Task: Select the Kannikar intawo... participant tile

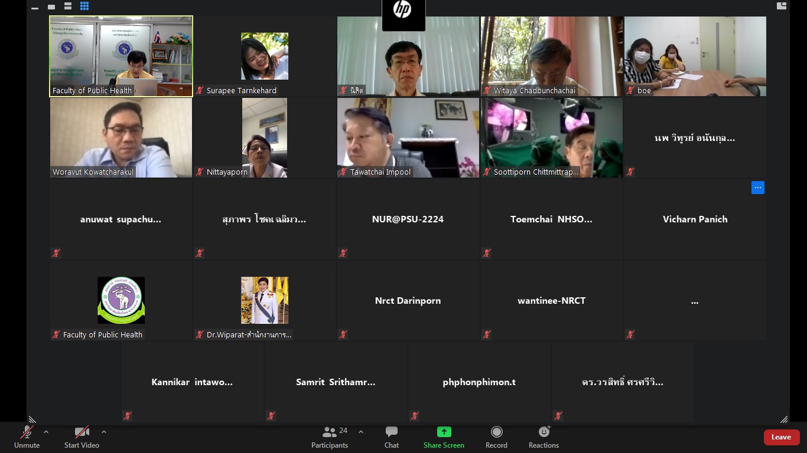Action: coord(192,382)
